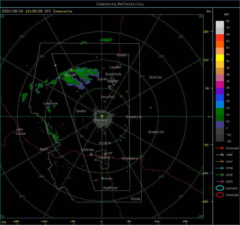Click the yellow diamond marker above Calgary label
The height and width of the screenshot is (225, 240).
105,154
